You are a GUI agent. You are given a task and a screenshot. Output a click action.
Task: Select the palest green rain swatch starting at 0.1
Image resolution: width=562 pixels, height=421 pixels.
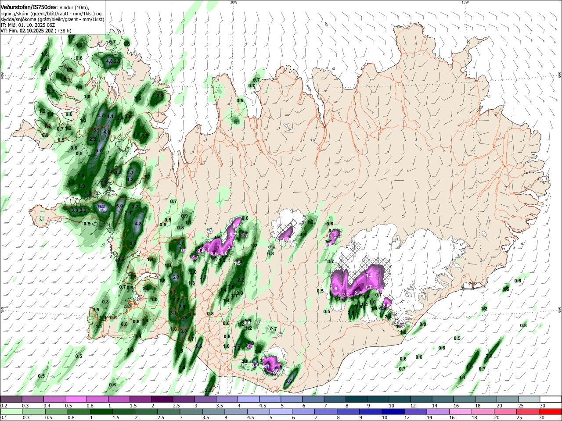pos(11,411)
